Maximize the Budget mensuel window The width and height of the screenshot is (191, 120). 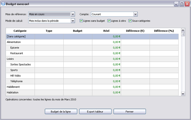pos(182,4)
